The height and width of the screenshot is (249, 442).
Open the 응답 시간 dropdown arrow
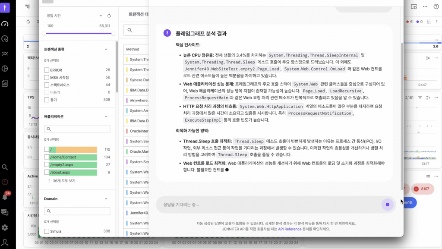click(x=101, y=16)
